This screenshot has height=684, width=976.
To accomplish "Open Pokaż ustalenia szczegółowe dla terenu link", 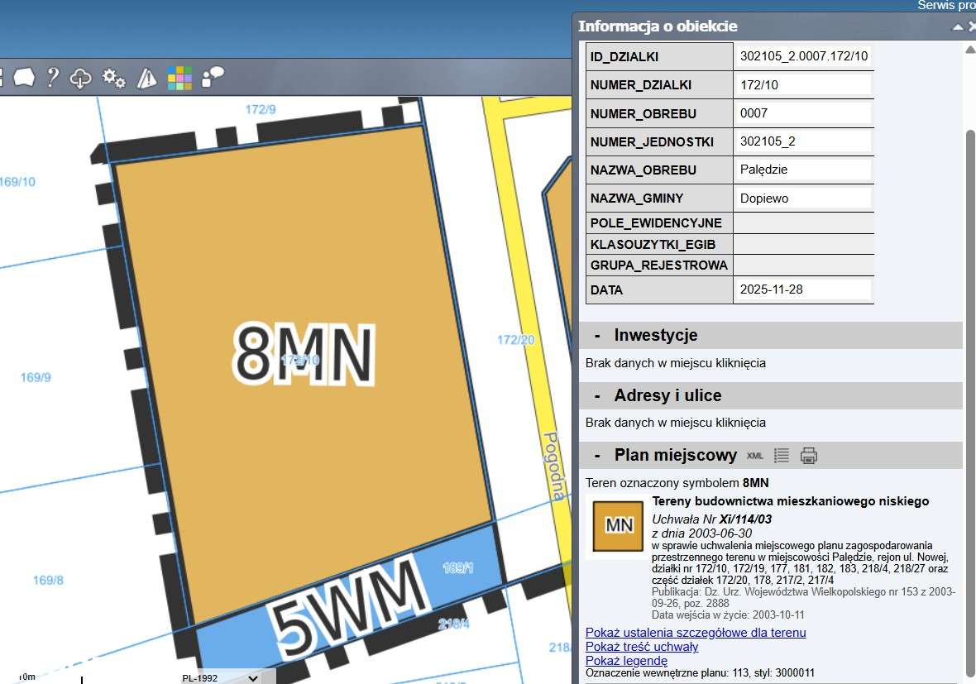I will click(696, 633).
